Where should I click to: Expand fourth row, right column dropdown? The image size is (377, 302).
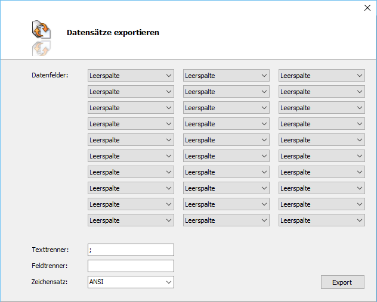tap(322, 124)
